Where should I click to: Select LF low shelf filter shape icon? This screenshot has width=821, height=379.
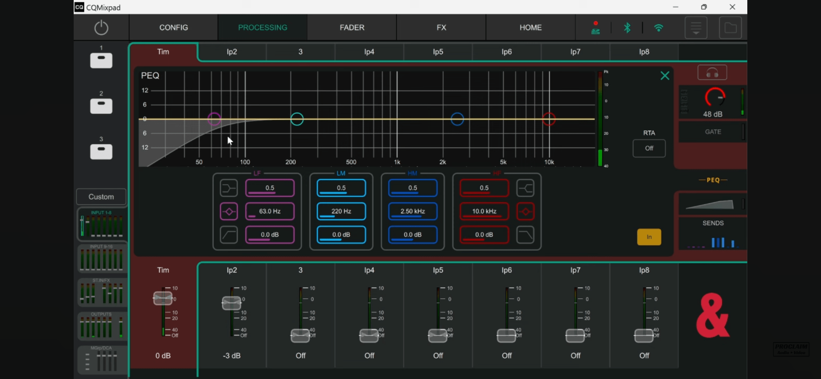(228, 188)
